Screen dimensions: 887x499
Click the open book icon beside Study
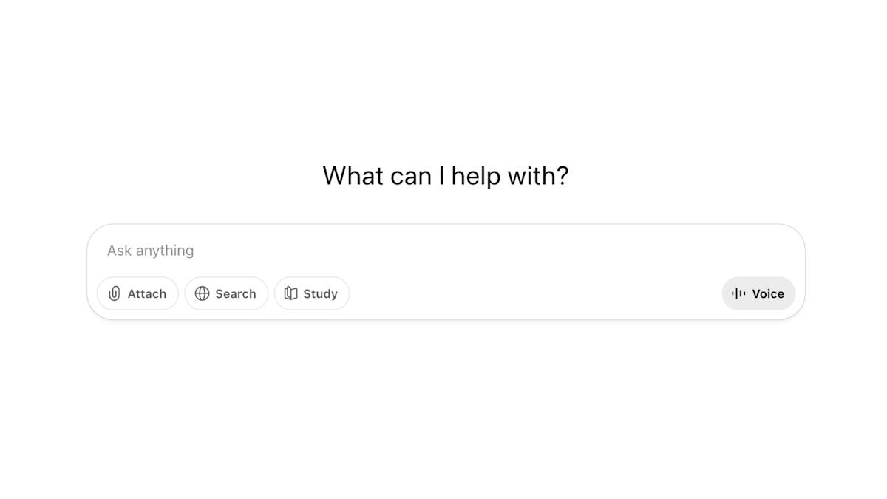point(290,293)
